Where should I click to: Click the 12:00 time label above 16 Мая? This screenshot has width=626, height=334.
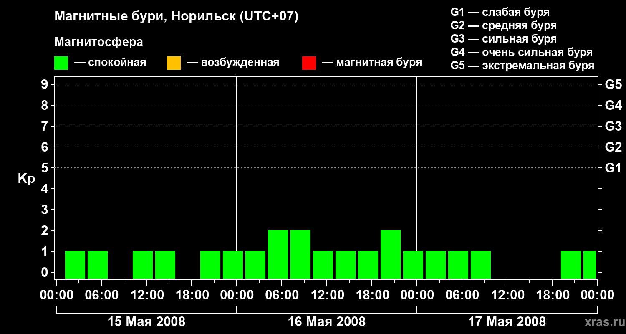coord(327,295)
